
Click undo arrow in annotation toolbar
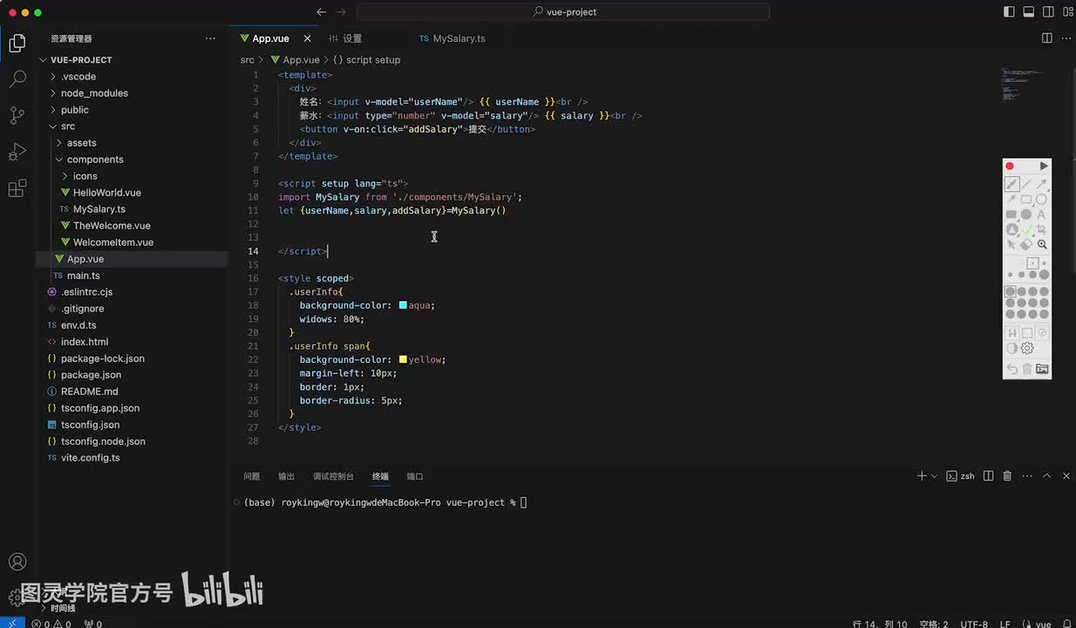pos(1011,369)
